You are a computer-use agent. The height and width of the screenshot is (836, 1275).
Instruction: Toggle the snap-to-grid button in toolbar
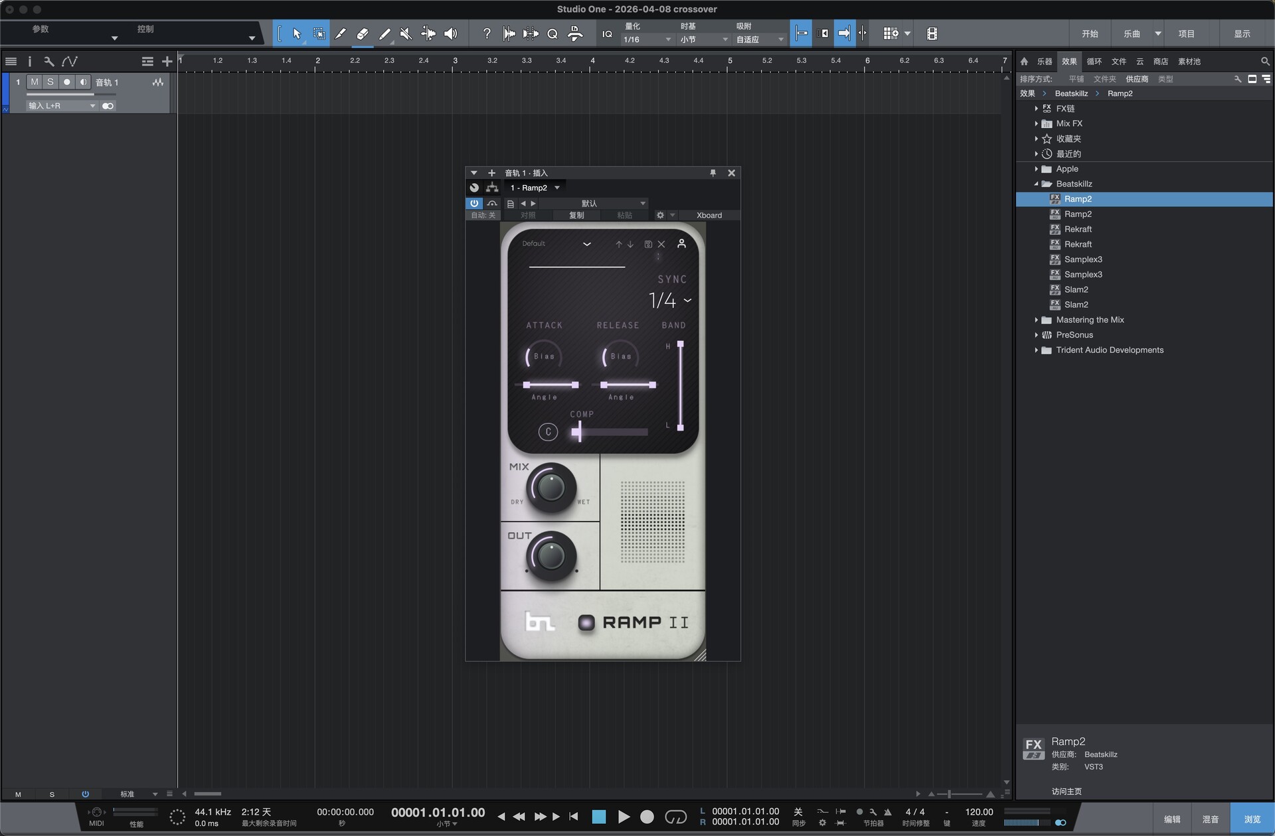tap(801, 34)
